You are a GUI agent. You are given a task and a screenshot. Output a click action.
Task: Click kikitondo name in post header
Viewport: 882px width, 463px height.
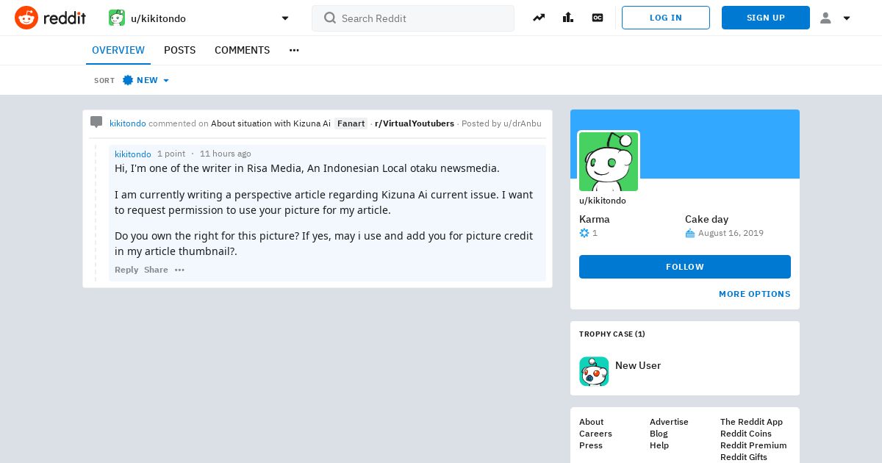coord(128,123)
